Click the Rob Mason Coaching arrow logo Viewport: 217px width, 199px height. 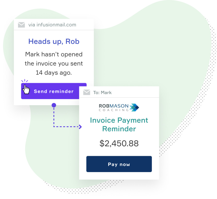pyautogui.click(x=134, y=107)
